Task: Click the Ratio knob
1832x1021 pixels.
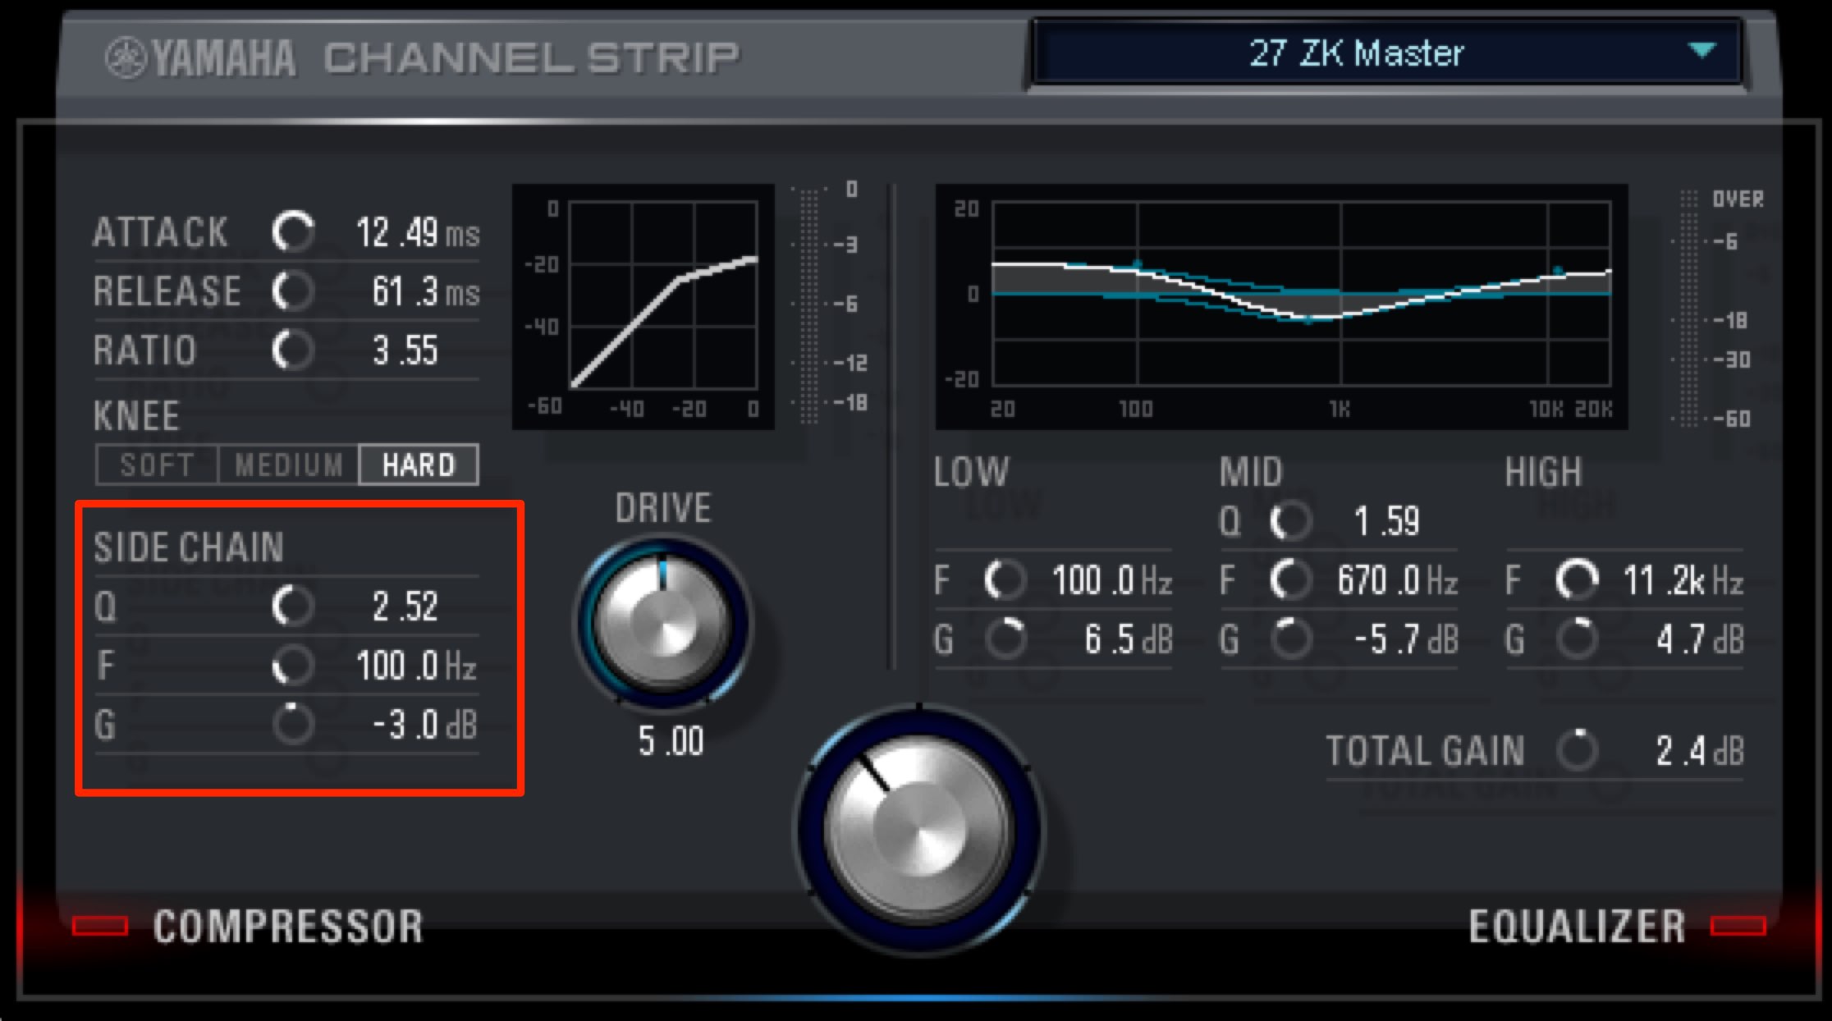Action: click(293, 350)
